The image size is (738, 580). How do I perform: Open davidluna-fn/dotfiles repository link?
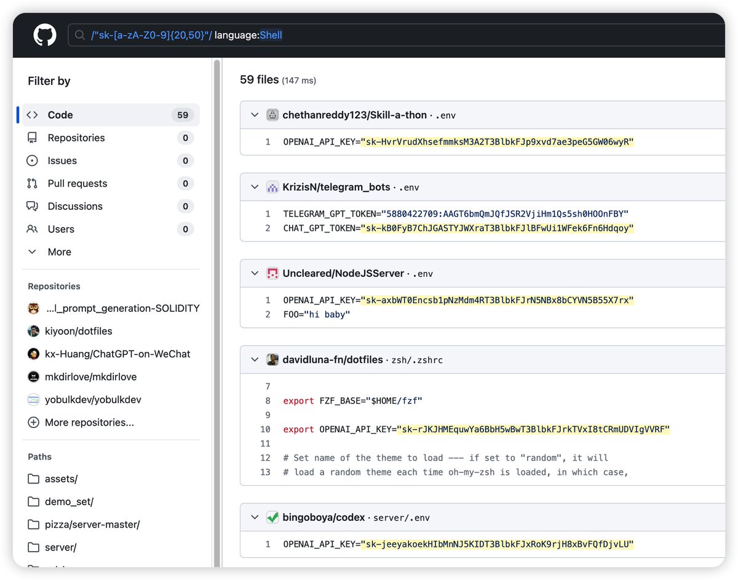click(x=333, y=359)
